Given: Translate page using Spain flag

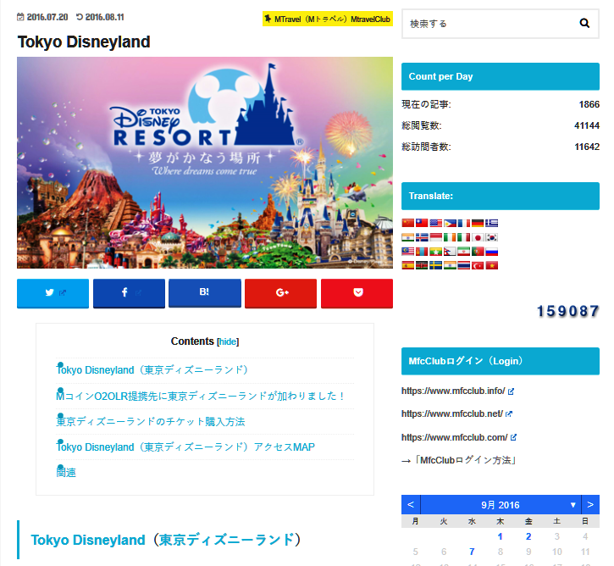Looking at the screenshot, I should (x=408, y=265).
